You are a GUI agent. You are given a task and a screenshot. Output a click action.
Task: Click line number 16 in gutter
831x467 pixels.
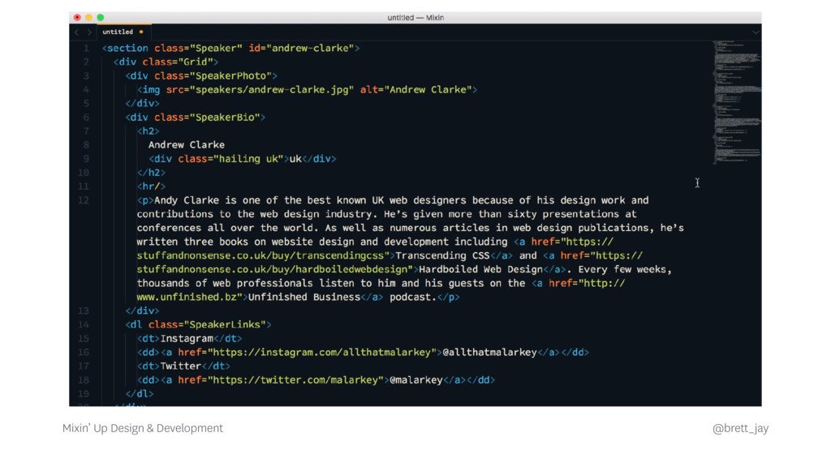tap(84, 352)
